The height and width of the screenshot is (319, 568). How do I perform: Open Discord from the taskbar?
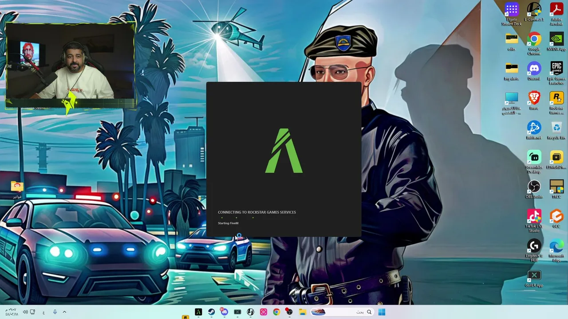pyautogui.click(x=224, y=312)
